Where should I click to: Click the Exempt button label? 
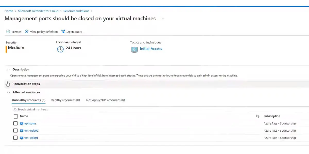click(16, 32)
